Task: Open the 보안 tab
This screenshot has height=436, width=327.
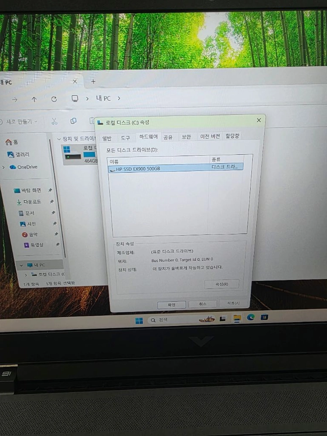Action: pyautogui.click(x=186, y=137)
